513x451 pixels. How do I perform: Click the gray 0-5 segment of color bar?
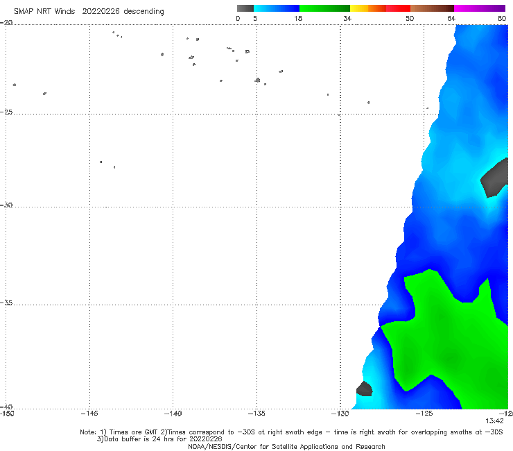click(x=245, y=8)
